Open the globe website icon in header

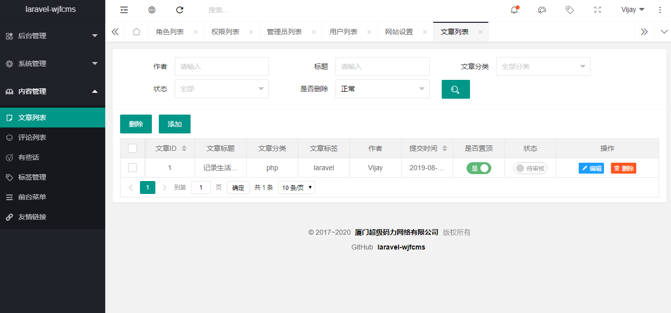click(152, 10)
